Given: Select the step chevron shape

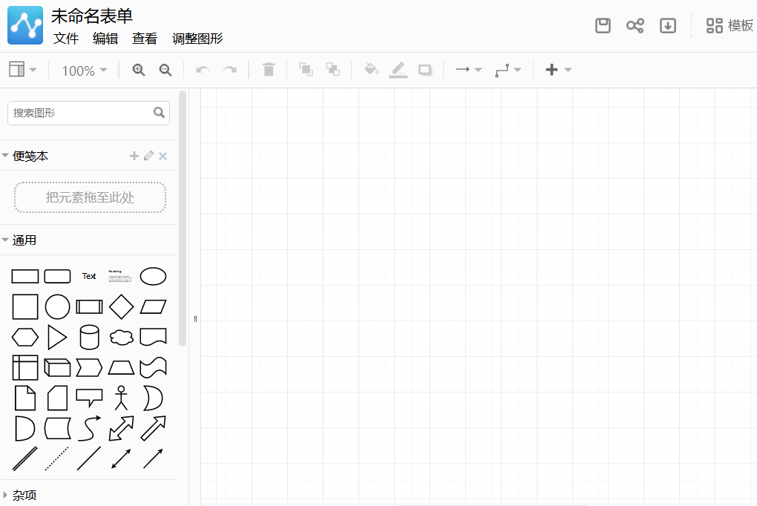Looking at the screenshot, I should 89,367.
